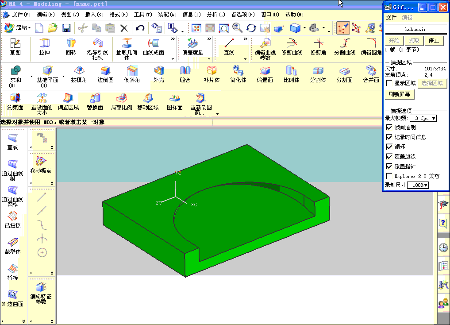Expand the 起始 start dropdown arrow
This screenshot has width=450, height=325.
pos(30,28)
